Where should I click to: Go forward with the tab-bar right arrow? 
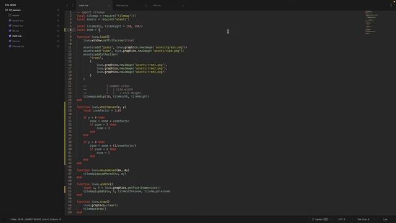click(73, 6)
